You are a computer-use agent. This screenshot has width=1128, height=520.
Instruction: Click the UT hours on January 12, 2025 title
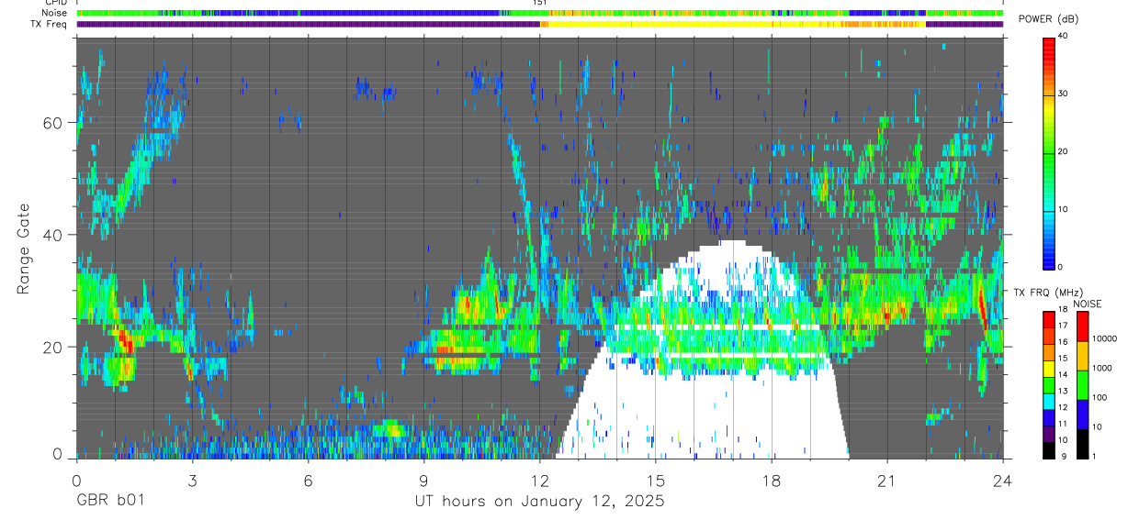click(x=539, y=502)
